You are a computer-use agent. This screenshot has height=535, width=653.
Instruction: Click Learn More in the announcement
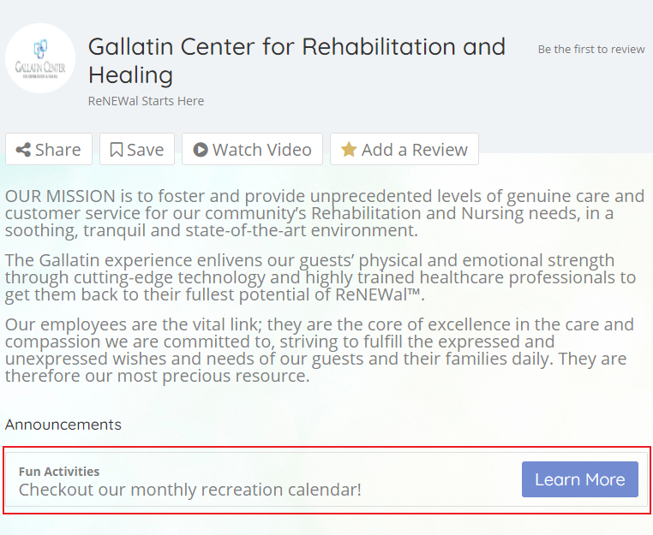click(x=579, y=479)
